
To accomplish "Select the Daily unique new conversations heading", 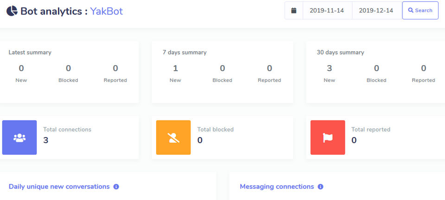I will tap(59, 187).
